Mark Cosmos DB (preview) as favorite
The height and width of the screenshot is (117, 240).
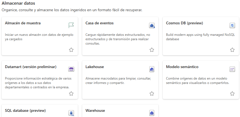(232, 50)
